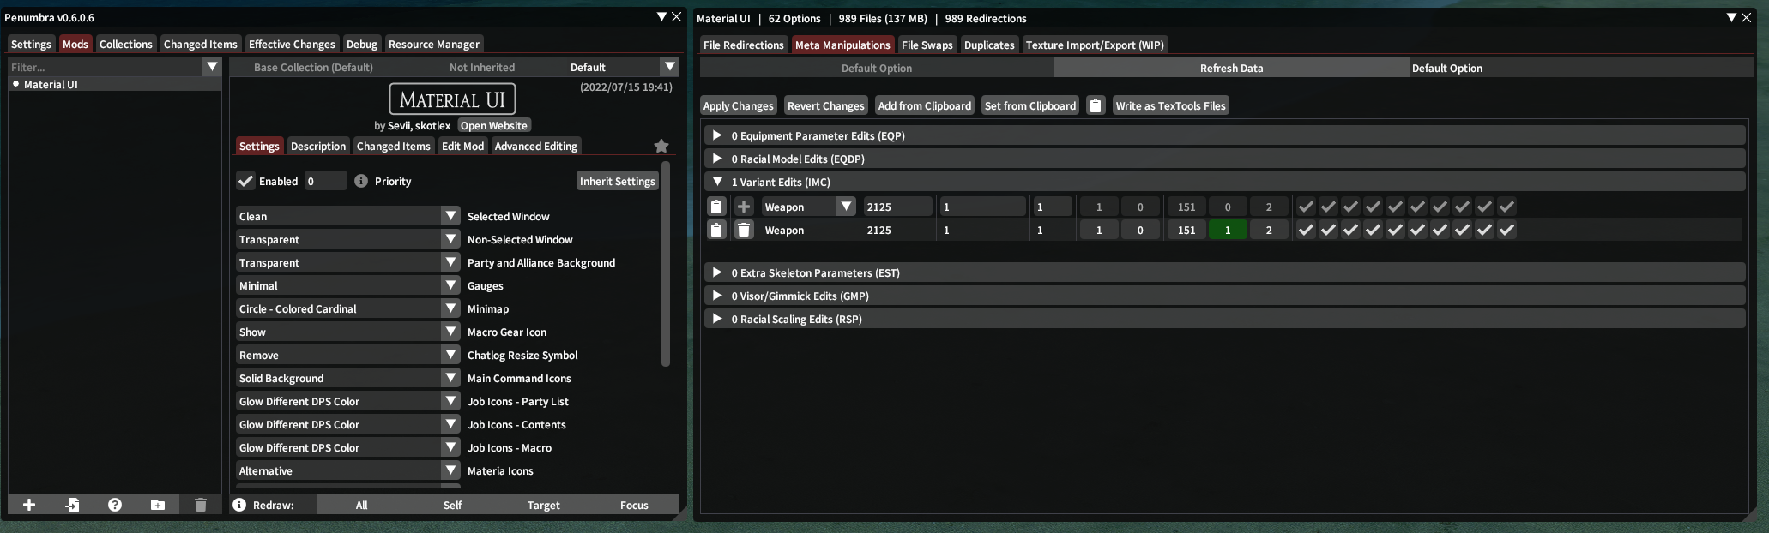Switch to File Redirections tab
1769x533 pixels.
pos(744,45)
